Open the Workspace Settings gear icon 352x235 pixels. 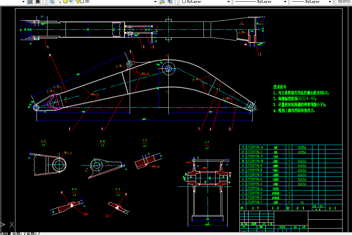(x=30, y=2)
